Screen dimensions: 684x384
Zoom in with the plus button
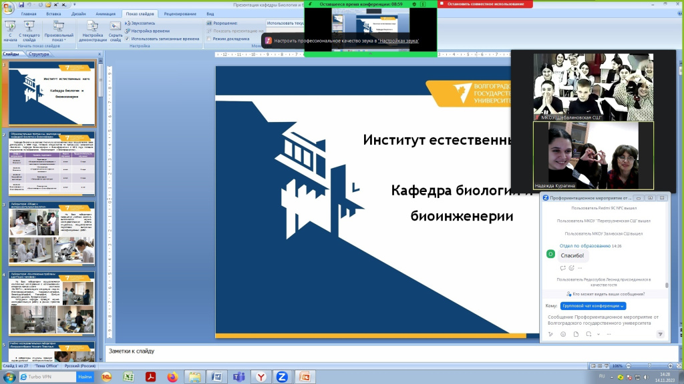[671, 366]
